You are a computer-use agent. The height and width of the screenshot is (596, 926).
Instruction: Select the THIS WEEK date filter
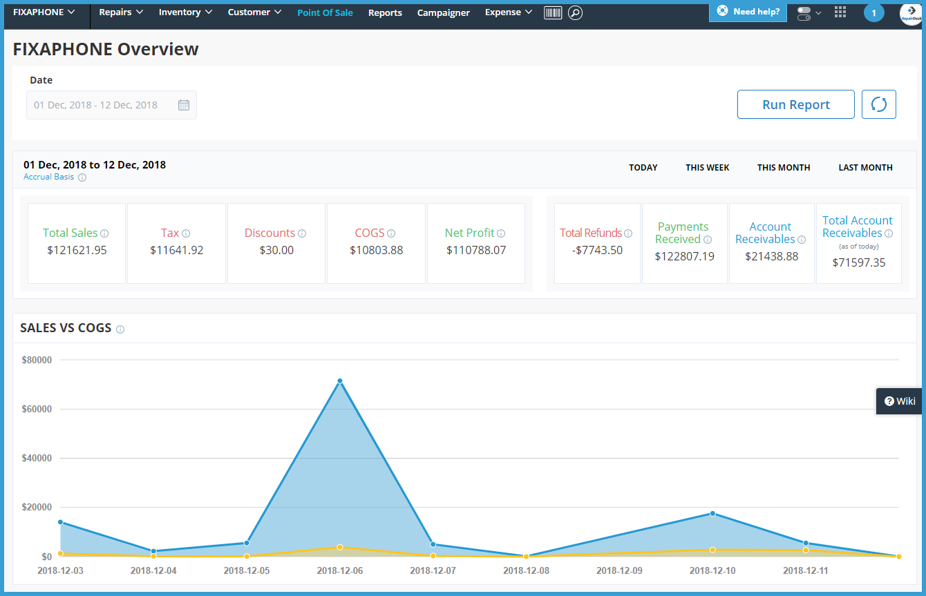708,168
